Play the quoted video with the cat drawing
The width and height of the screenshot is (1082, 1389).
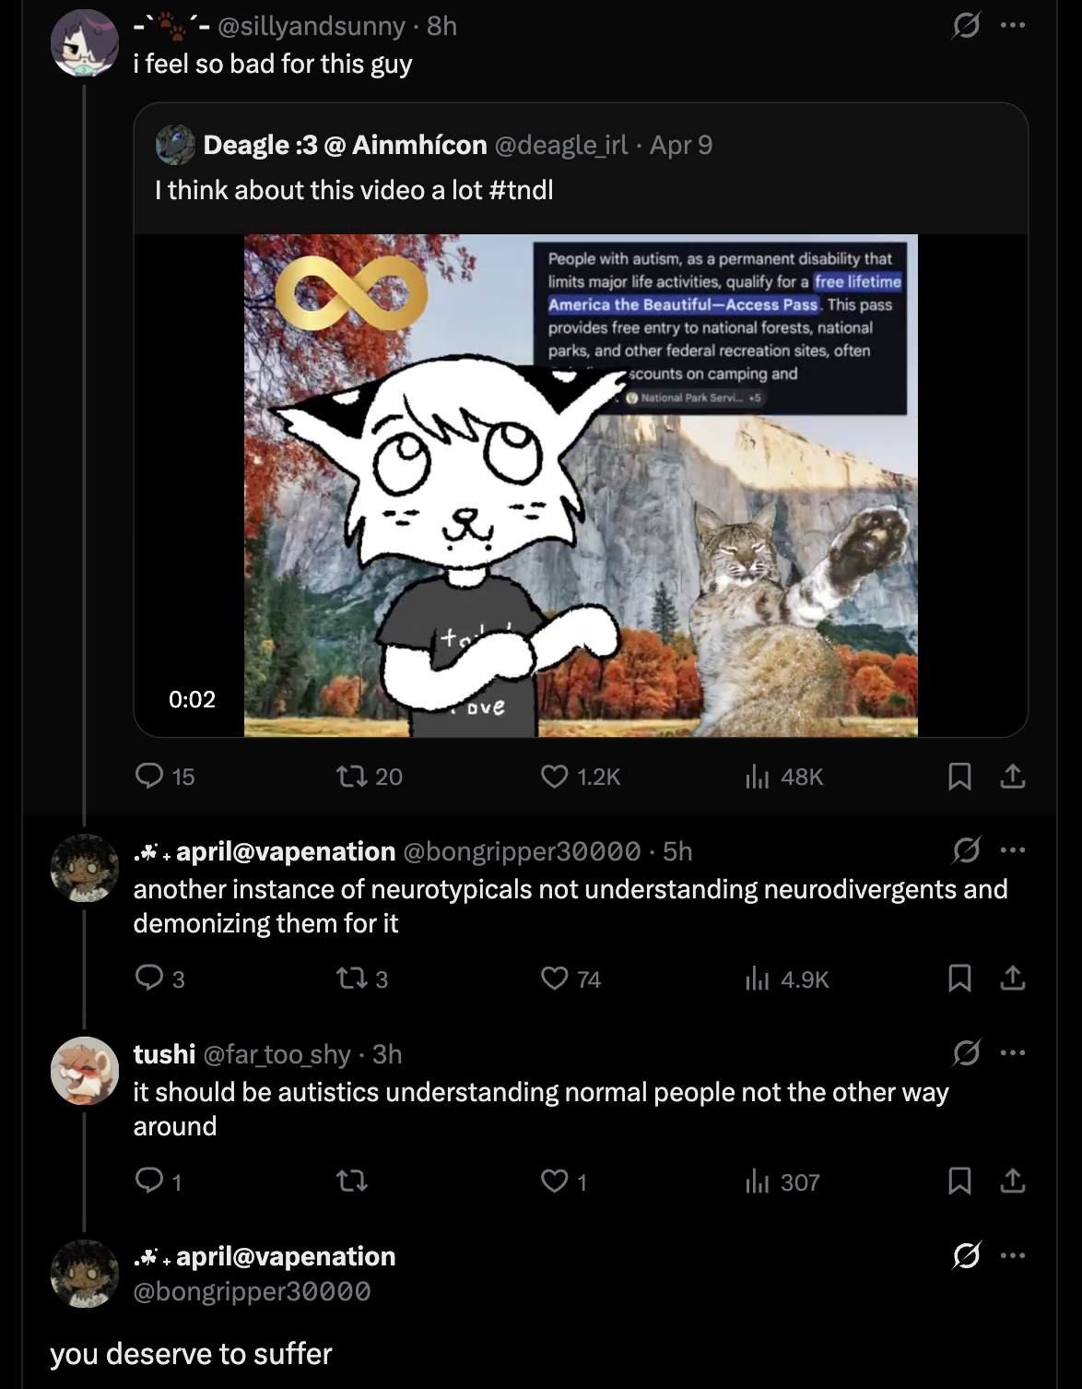(x=581, y=485)
